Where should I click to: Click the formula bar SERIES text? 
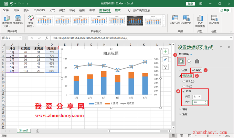(x=91, y=38)
